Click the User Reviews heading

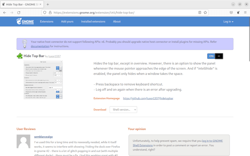(26, 129)
